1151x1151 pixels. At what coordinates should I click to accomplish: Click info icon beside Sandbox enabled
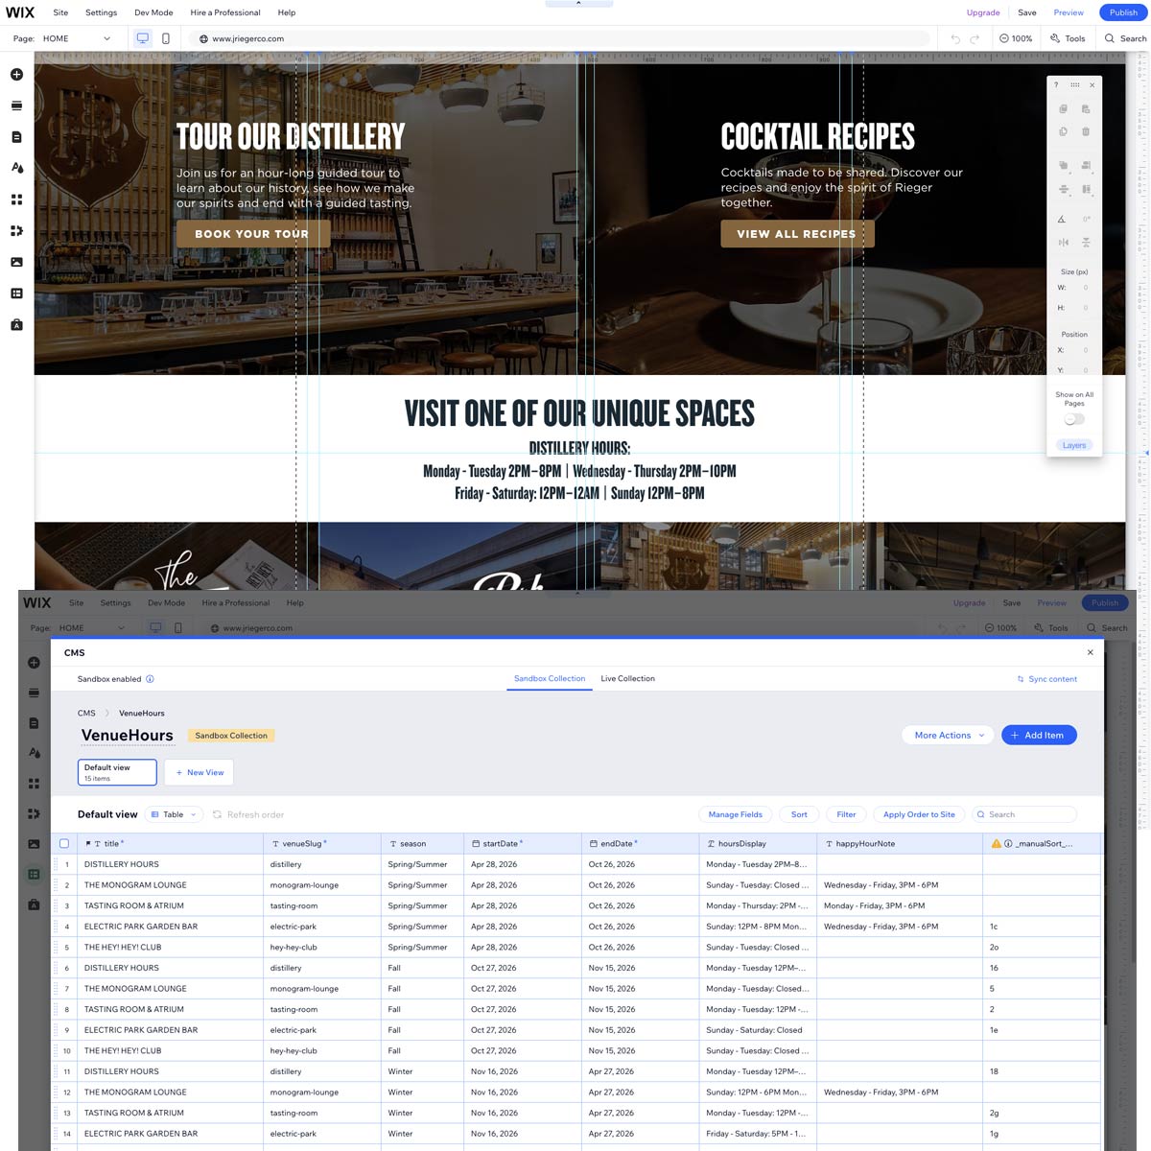coord(150,679)
